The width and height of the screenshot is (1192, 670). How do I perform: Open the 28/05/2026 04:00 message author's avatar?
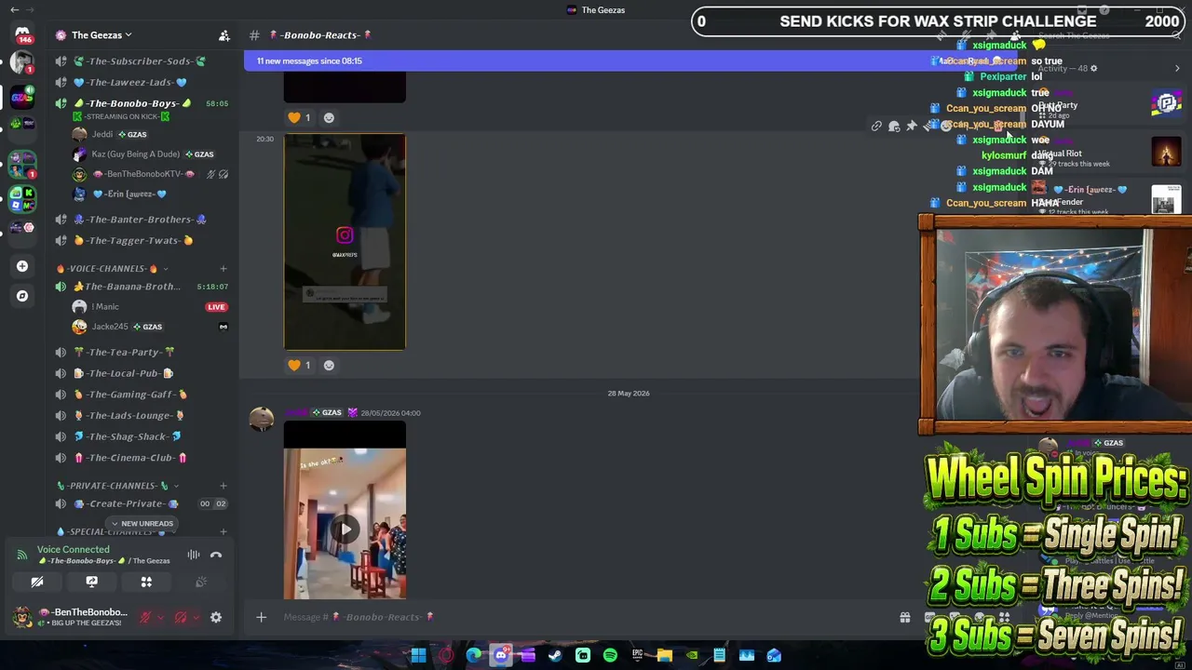coord(262,419)
